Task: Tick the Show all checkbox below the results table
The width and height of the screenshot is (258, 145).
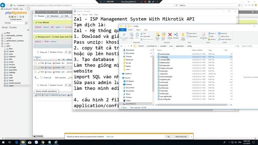Action: click(x=38, y=85)
